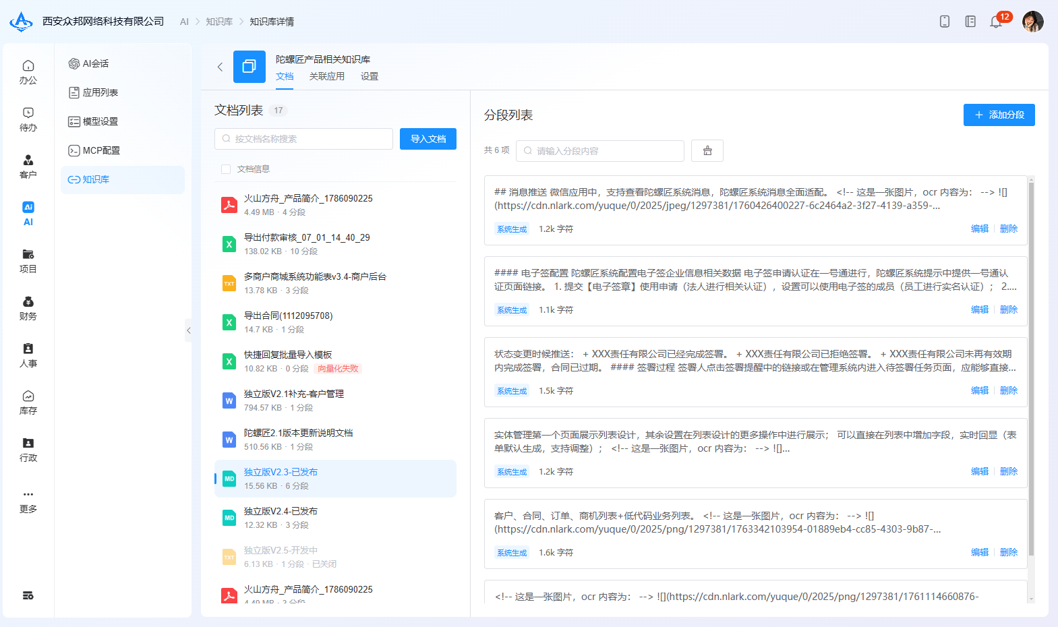This screenshot has width=1058, height=627.
Task: Click 编辑 for the 电子签配置 segment
Action: (x=980, y=310)
